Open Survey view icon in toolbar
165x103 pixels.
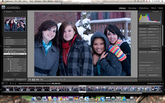[41, 80]
